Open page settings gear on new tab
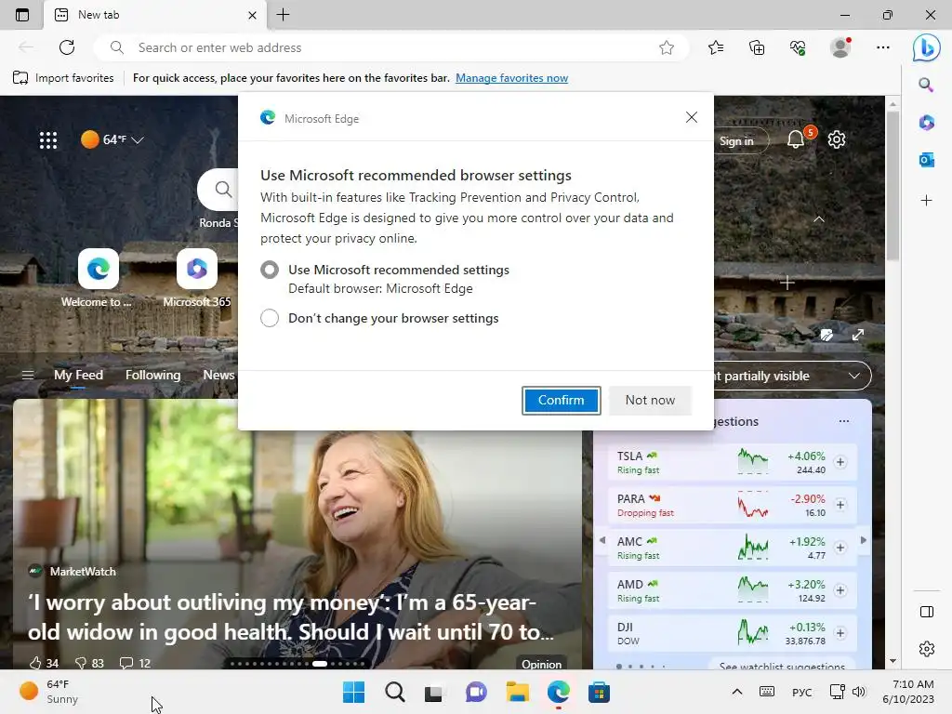Image resolution: width=952 pixels, height=714 pixels. [837, 139]
